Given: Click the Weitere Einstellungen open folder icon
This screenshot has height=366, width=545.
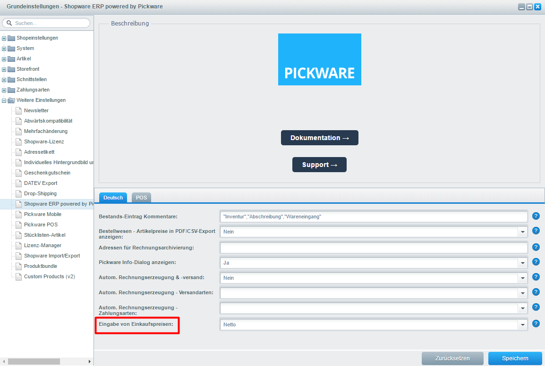Looking at the screenshot, I should (11, 100).
